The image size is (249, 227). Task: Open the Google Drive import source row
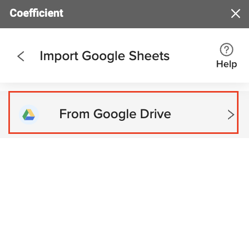(123, 112)
